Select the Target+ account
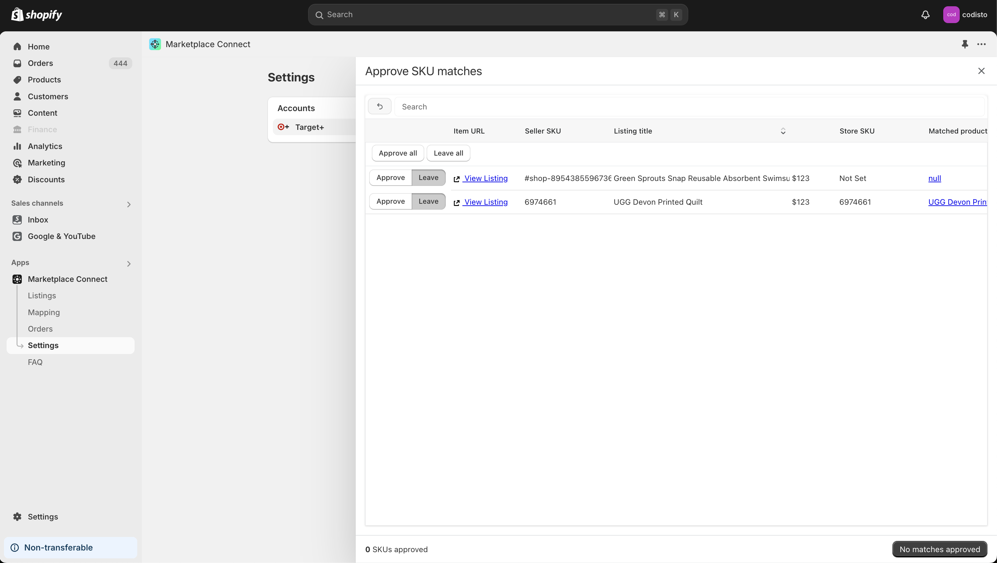Image resolution: width=997 pixels, height=563 pixels. [x=314, y=127]
